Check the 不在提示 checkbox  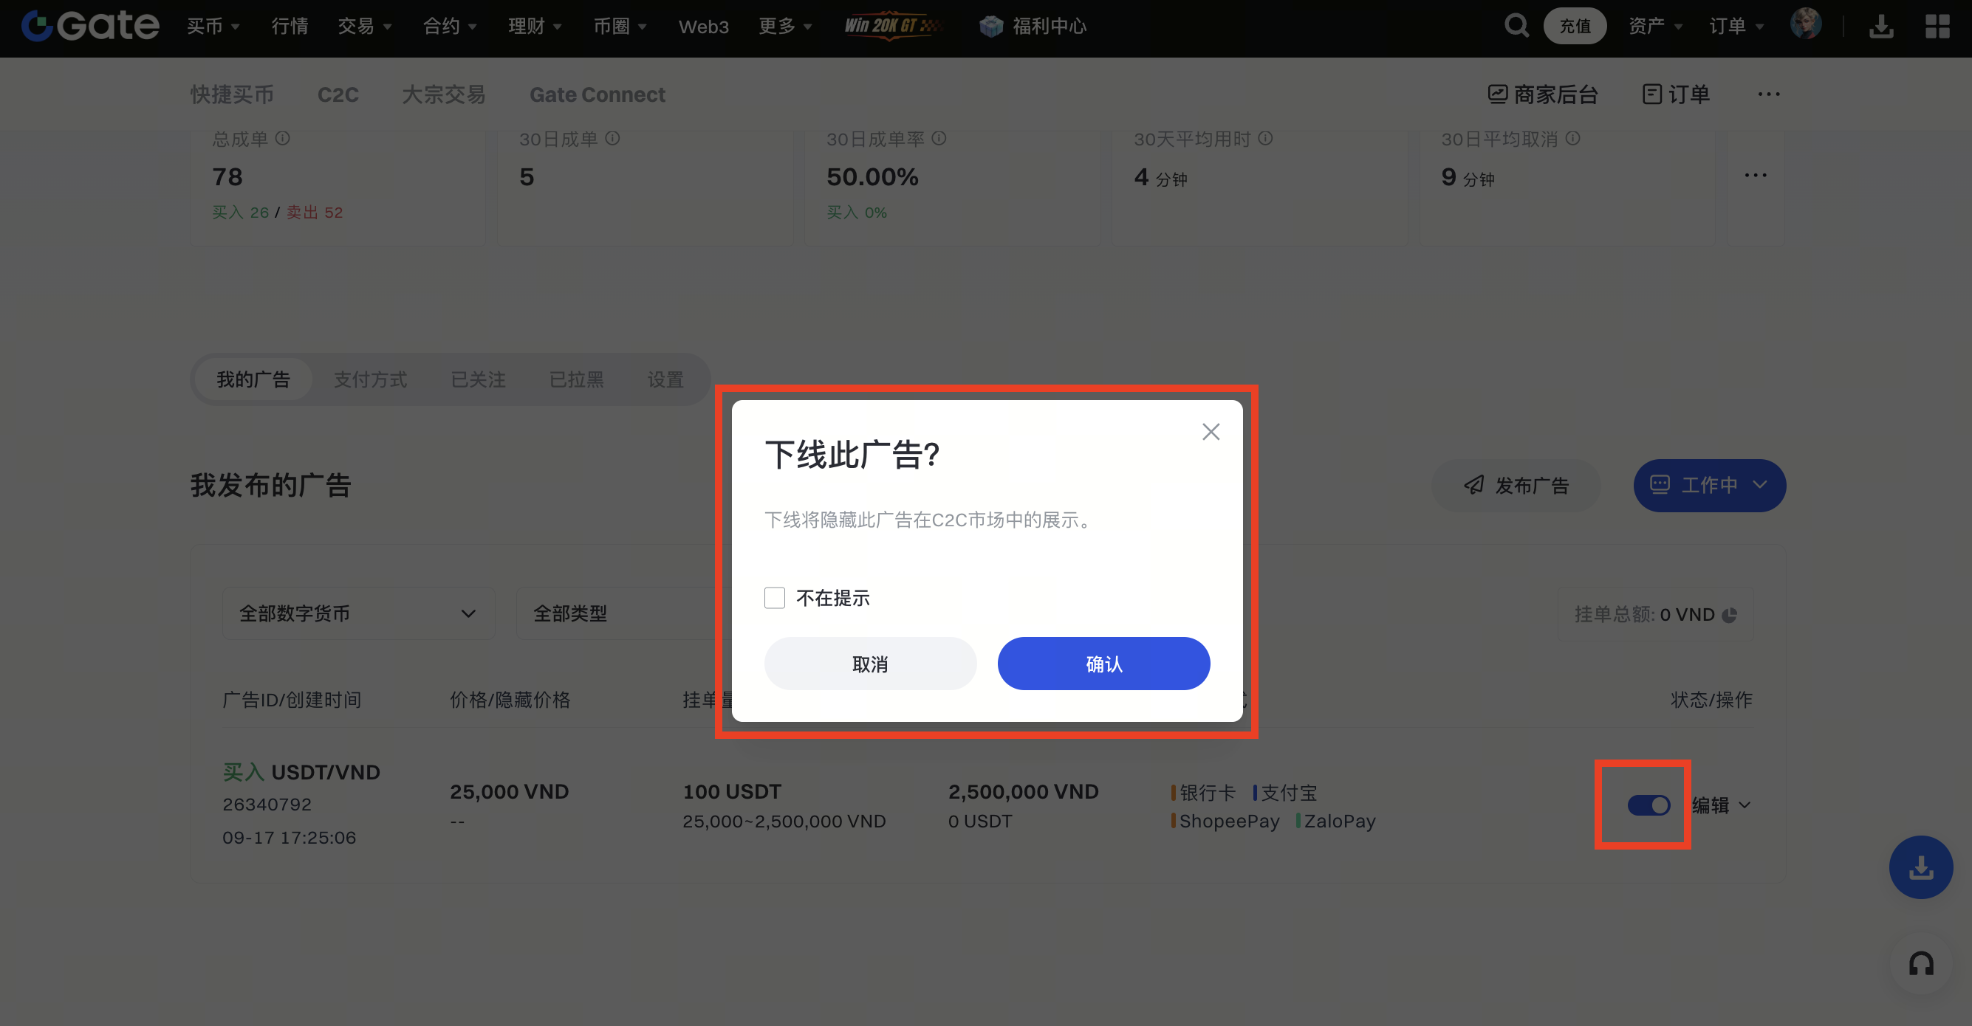point(775,598)
